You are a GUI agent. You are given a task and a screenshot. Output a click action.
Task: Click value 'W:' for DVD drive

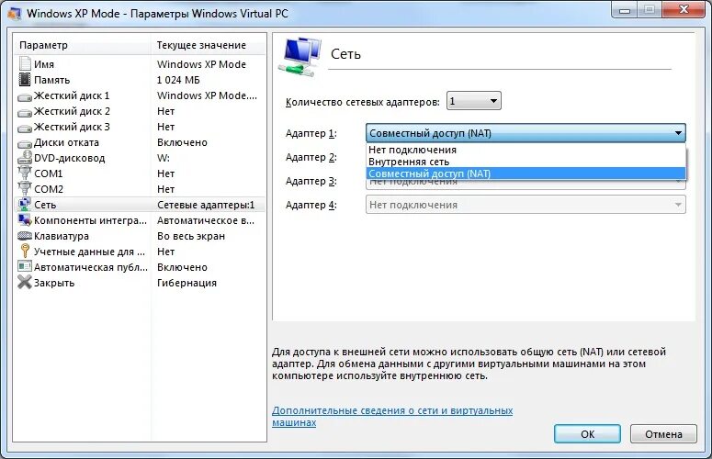click(164, 158)
